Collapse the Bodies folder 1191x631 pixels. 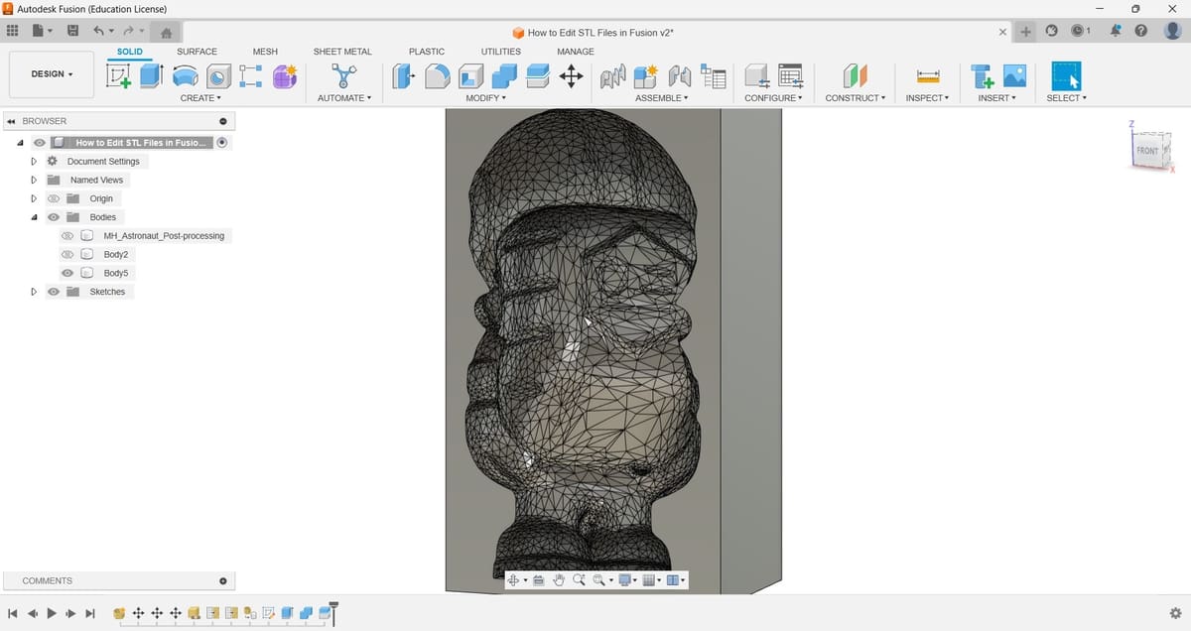click(34, 217)
